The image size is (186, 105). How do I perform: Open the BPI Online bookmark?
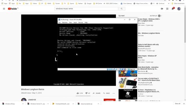(x=98, y=3)
